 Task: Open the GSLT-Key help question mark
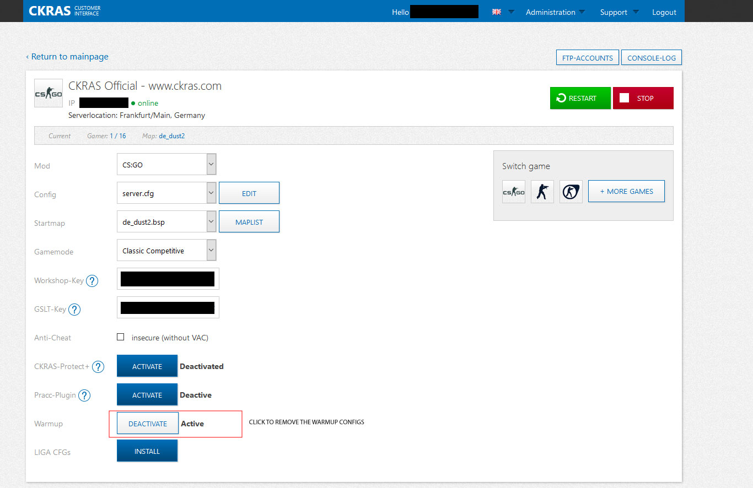(x=74, y=310)
